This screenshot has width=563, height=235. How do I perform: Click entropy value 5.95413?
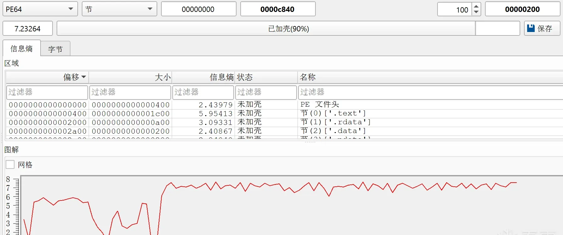pyautogui.click(x=215, y=114)
